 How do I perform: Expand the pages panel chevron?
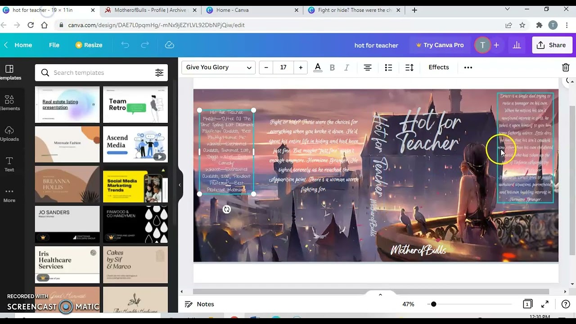pos(380,295)
